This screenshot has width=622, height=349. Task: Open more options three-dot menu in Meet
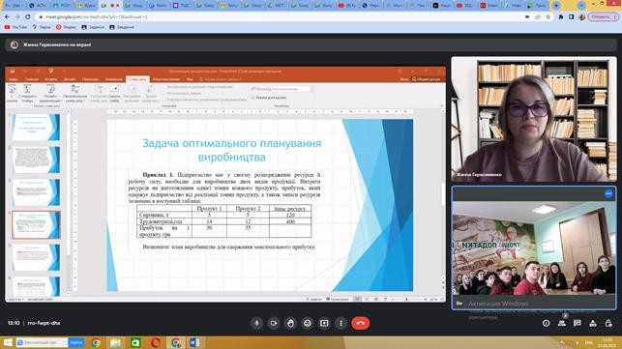341,323
